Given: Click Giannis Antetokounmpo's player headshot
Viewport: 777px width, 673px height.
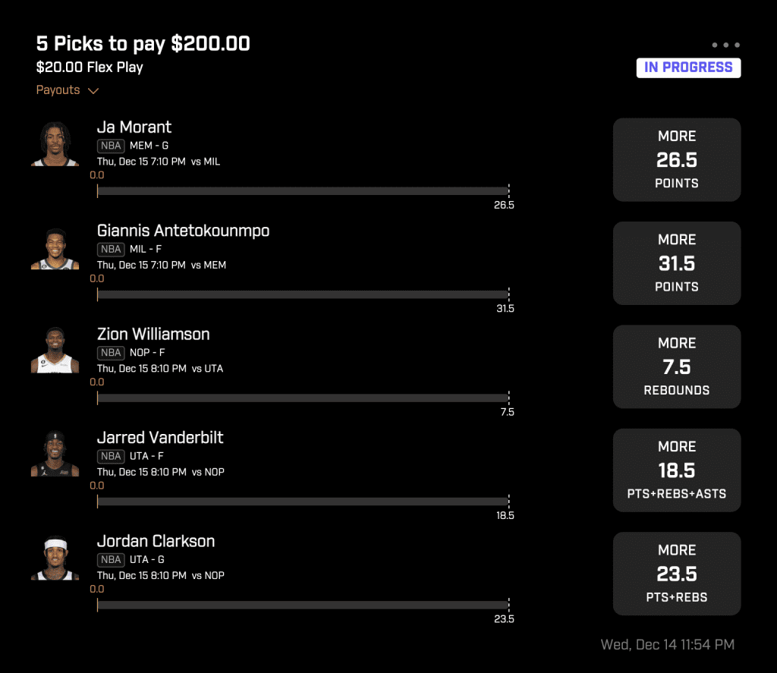Looking at the screenshot, I should [x=55, y=248].
